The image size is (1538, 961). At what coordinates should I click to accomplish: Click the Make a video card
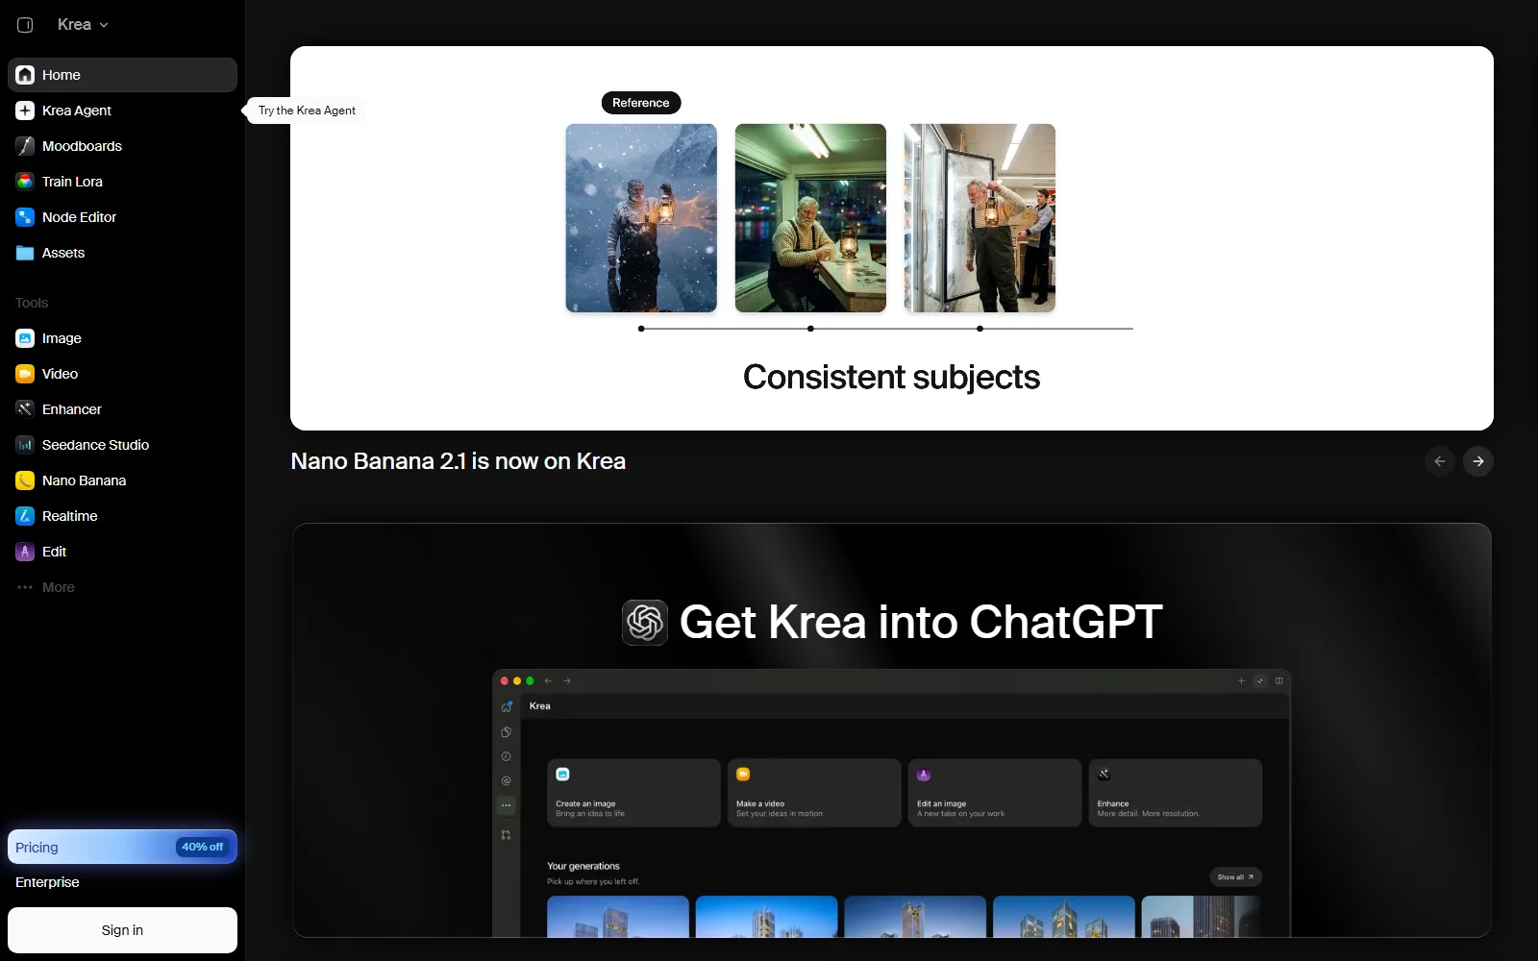(814, 793)
